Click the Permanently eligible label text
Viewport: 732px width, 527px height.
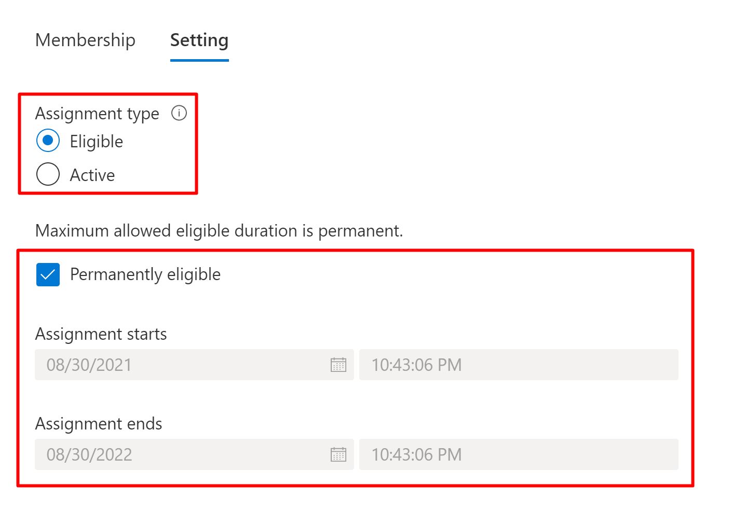tap(145, 274)
